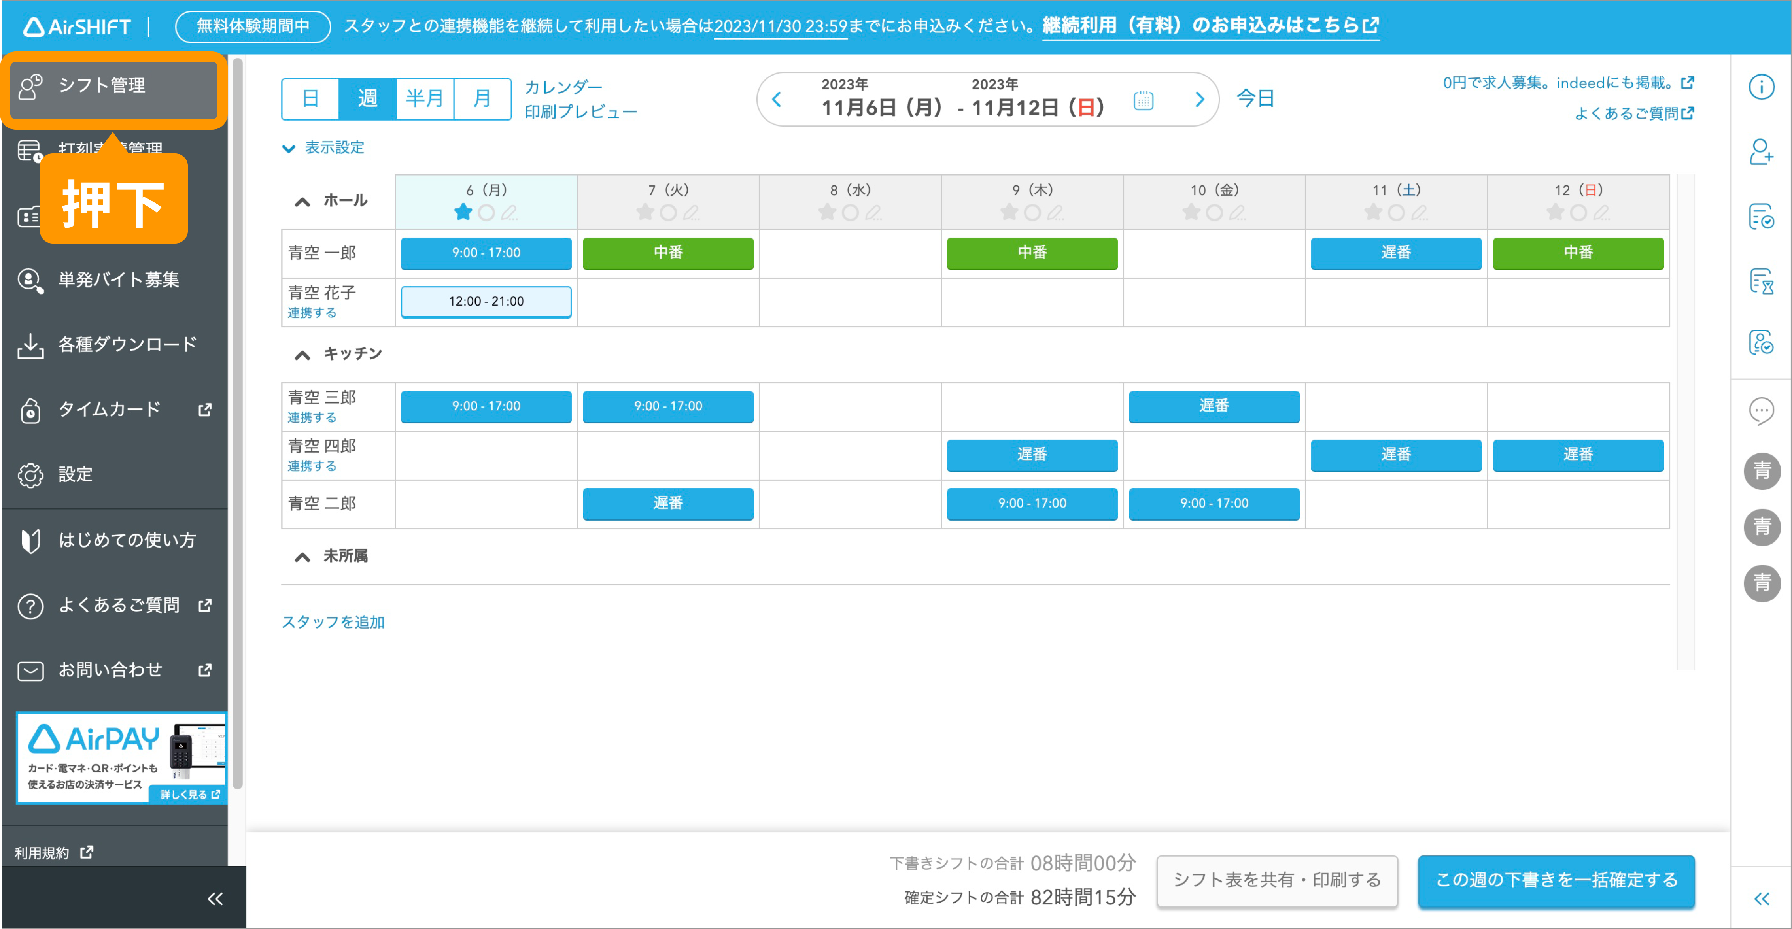
Task: Click the last 青 avatar in right panel
Action: coord(1762,583)
